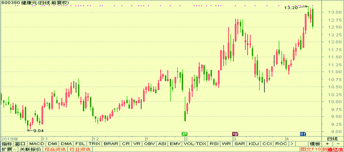This screenshot has height=152, width=344.
Task: Choose the CCI indicator tab
Action: pos(267,144)
